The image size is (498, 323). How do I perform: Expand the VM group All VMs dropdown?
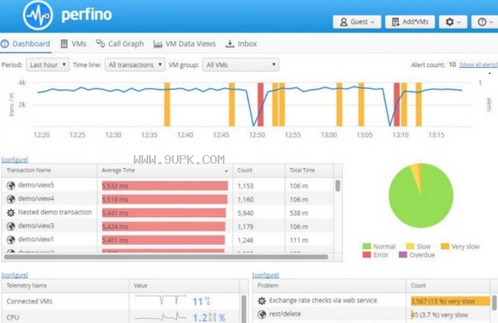click(241, 64)
